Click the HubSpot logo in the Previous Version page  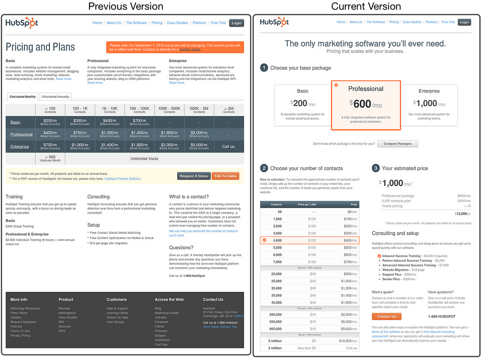22,23
